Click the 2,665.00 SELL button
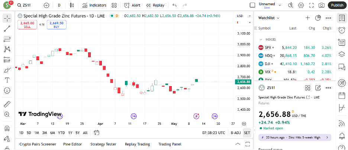The width and height of the screenshot is (348, 150). pyautogui.click(x=27, y=25)
